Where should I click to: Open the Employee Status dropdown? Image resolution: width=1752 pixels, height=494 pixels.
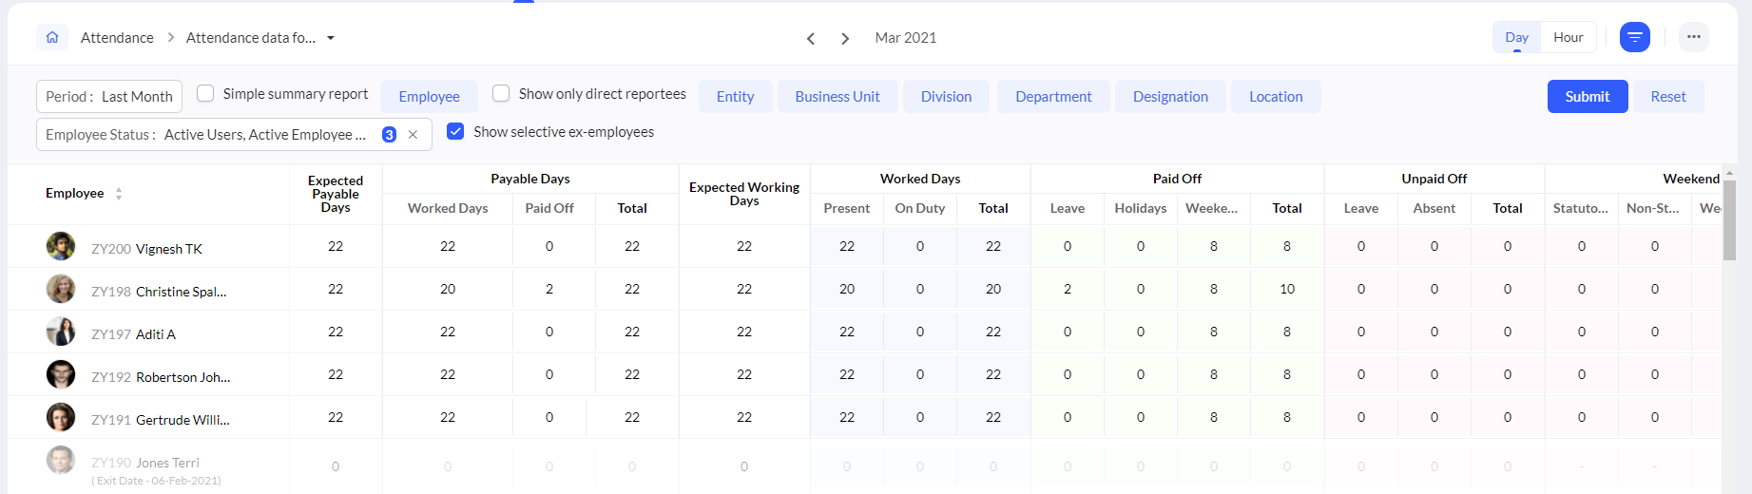click(x=209, y=135)
